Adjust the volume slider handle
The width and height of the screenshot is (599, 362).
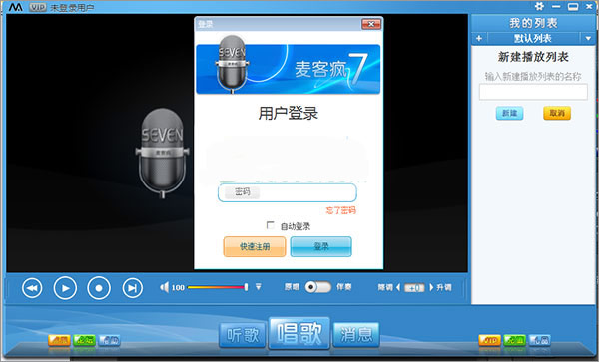(x=246, y=287)
